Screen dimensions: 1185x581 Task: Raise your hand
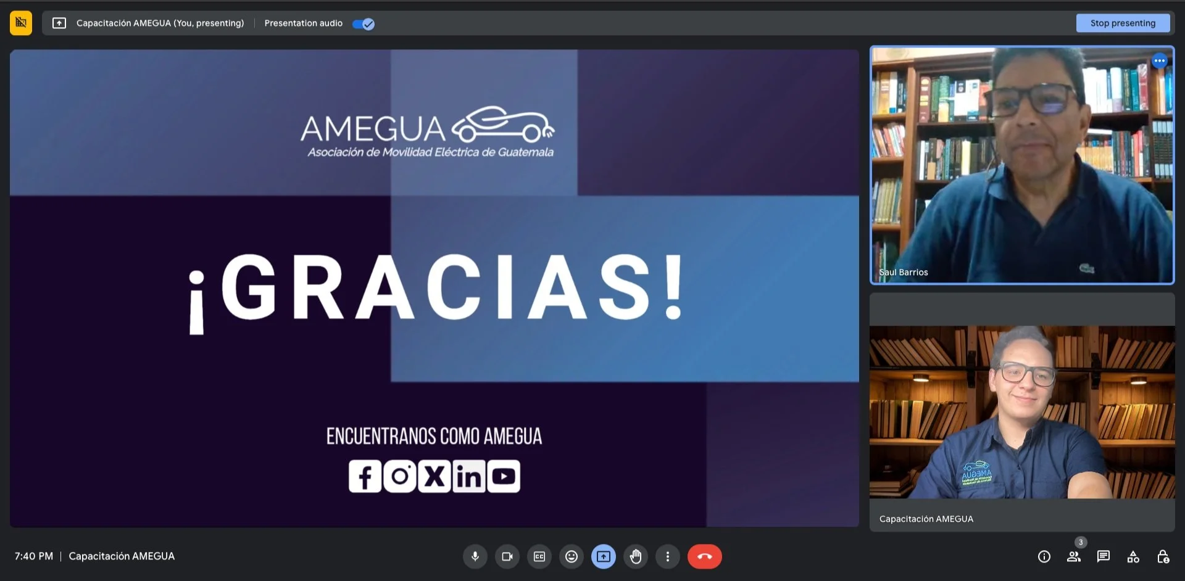[x=636, y=556]
